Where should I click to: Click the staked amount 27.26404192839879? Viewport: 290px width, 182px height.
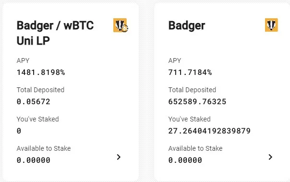[209, 131]
